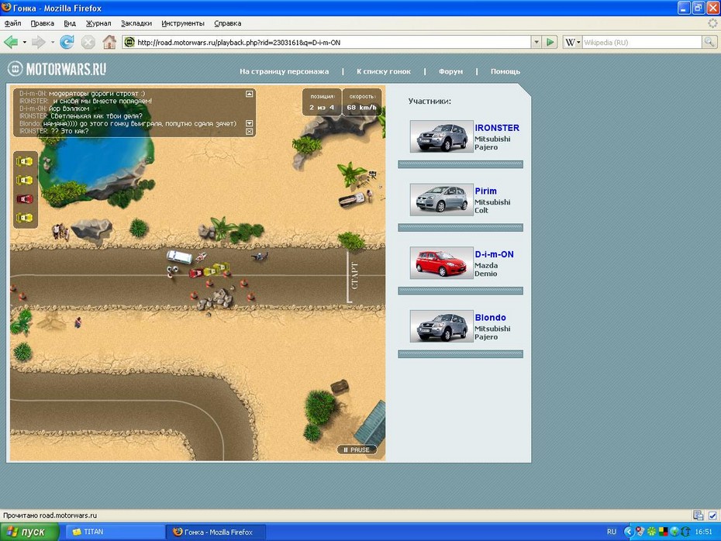The height and width of the screenshot is (541, 721).
Task: Click the green Go arrow beside the address bar
Action: pos(550,43)
